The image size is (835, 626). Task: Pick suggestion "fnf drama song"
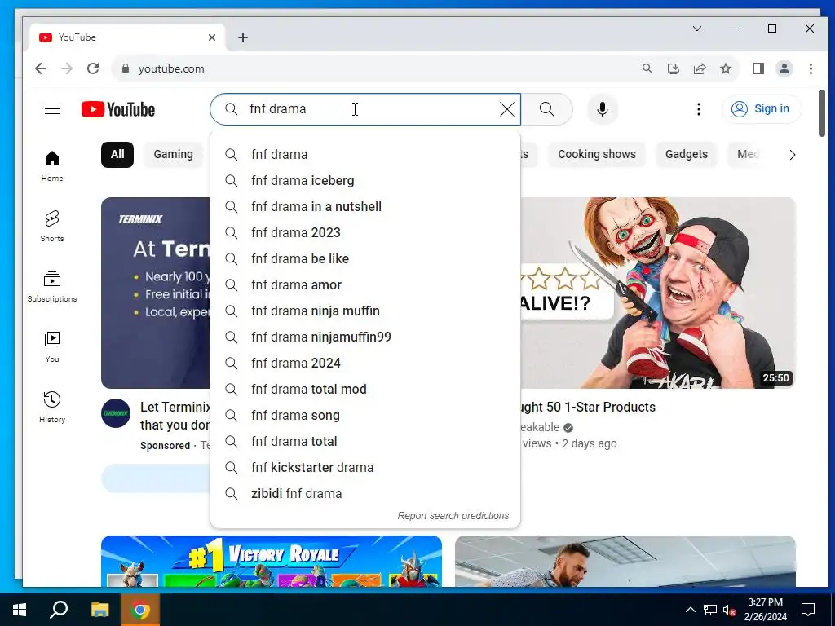[365, 415]
